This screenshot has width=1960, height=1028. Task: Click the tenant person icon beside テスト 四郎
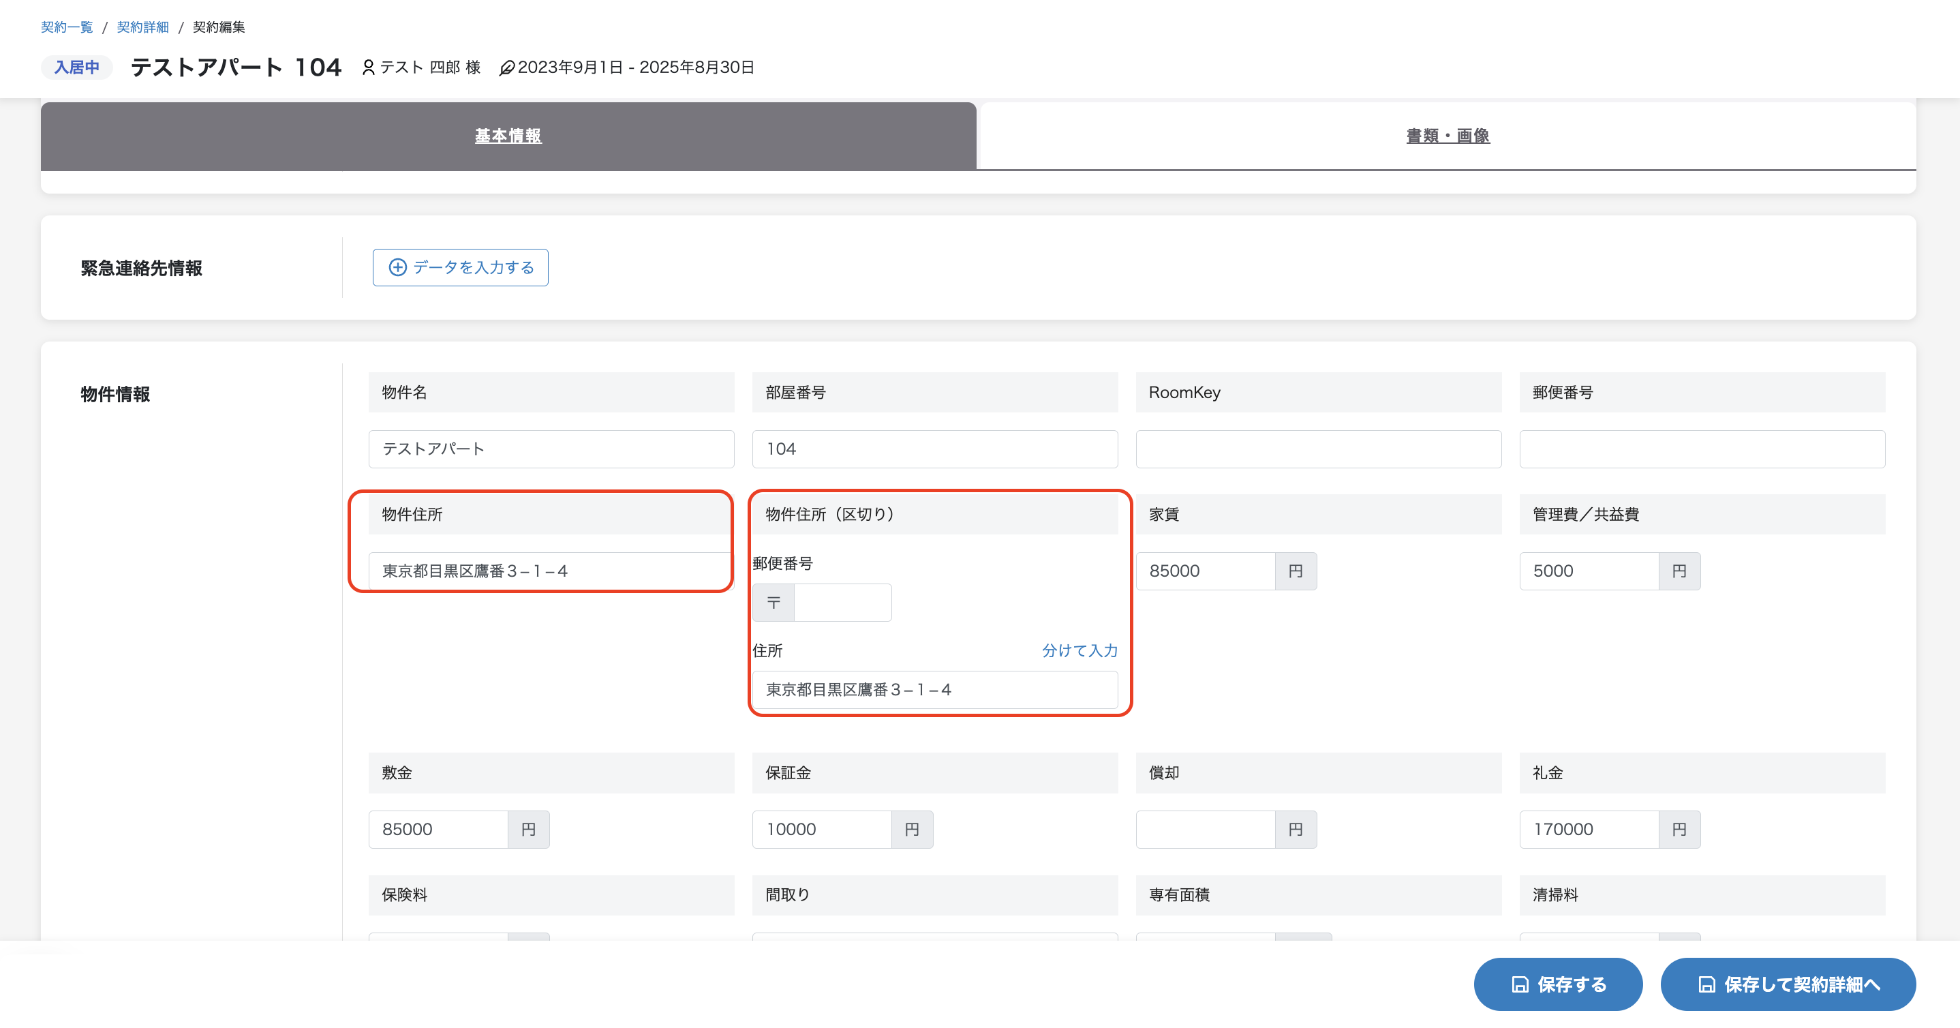[x=368, y=67]
